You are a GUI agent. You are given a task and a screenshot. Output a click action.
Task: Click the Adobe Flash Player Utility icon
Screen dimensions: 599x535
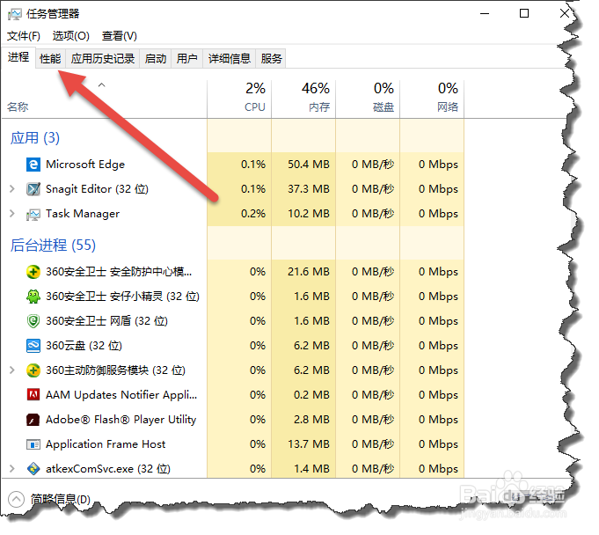33,420
